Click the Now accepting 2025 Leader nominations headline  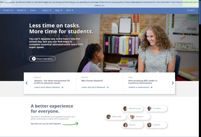pos(143,82)
